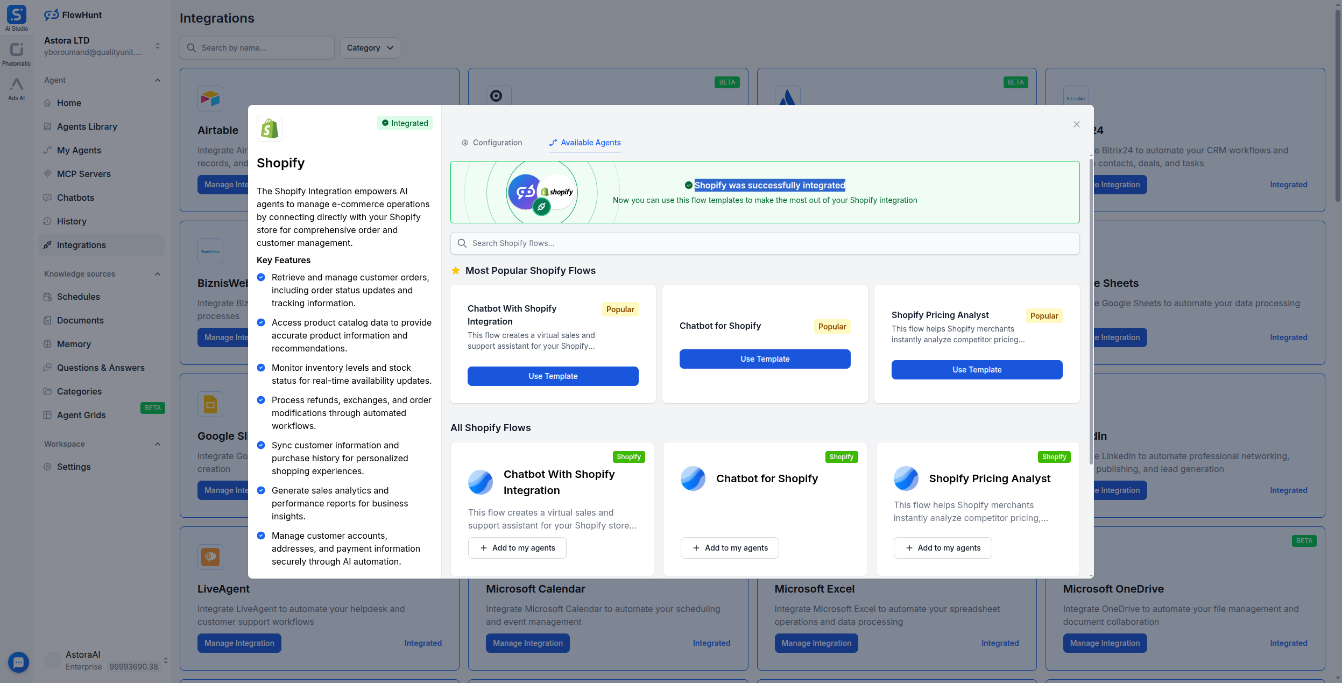The width and height of the screenshot is (1342, 683).
Task: Add Shopify Pricing Analyst to my agents
Action: coord(942,547)
